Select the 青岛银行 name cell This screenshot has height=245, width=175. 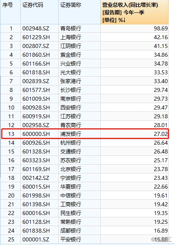(71, 28)
